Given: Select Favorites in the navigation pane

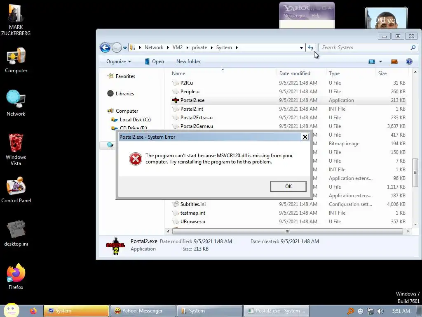Looking at the screenshot, I should click(x=125, y=76).
